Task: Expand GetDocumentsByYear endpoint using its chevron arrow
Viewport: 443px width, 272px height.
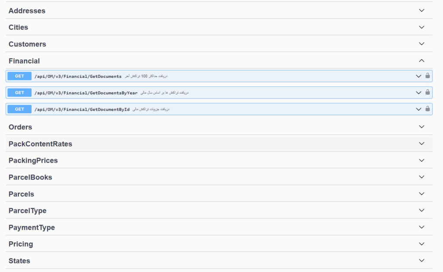Action: pyautogui.click(x=418, y=93)
